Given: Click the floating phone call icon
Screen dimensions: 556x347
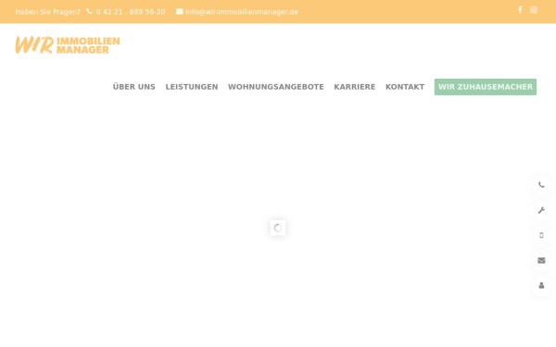Looking at the screenshot, I should click(541, 185).
